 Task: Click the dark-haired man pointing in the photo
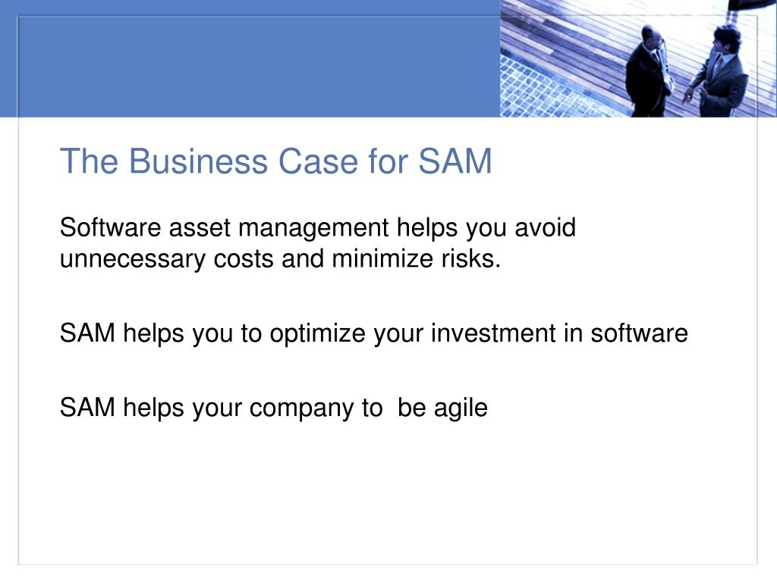pyautogui.click(x=716, y=69)
